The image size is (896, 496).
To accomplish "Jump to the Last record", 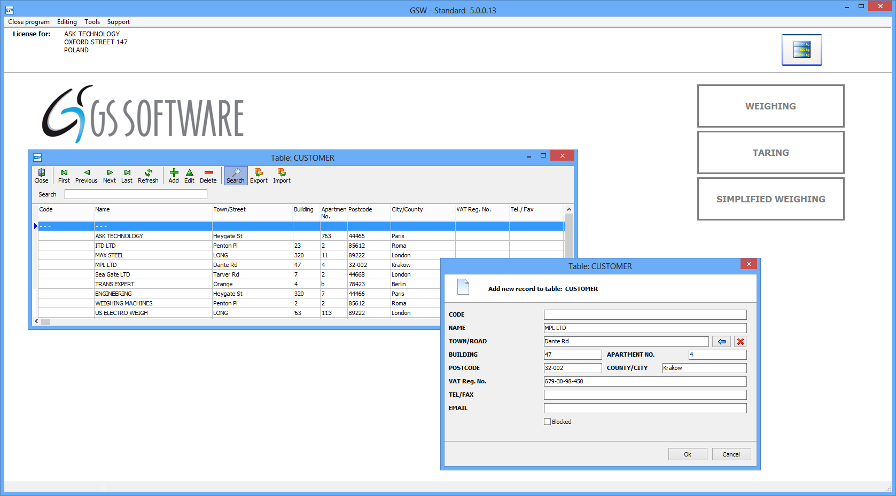I will [x=127, y=175].
